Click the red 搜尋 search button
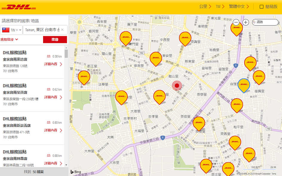Image resolution: width=282 pixels, height=176 pixels. (55, 39)
